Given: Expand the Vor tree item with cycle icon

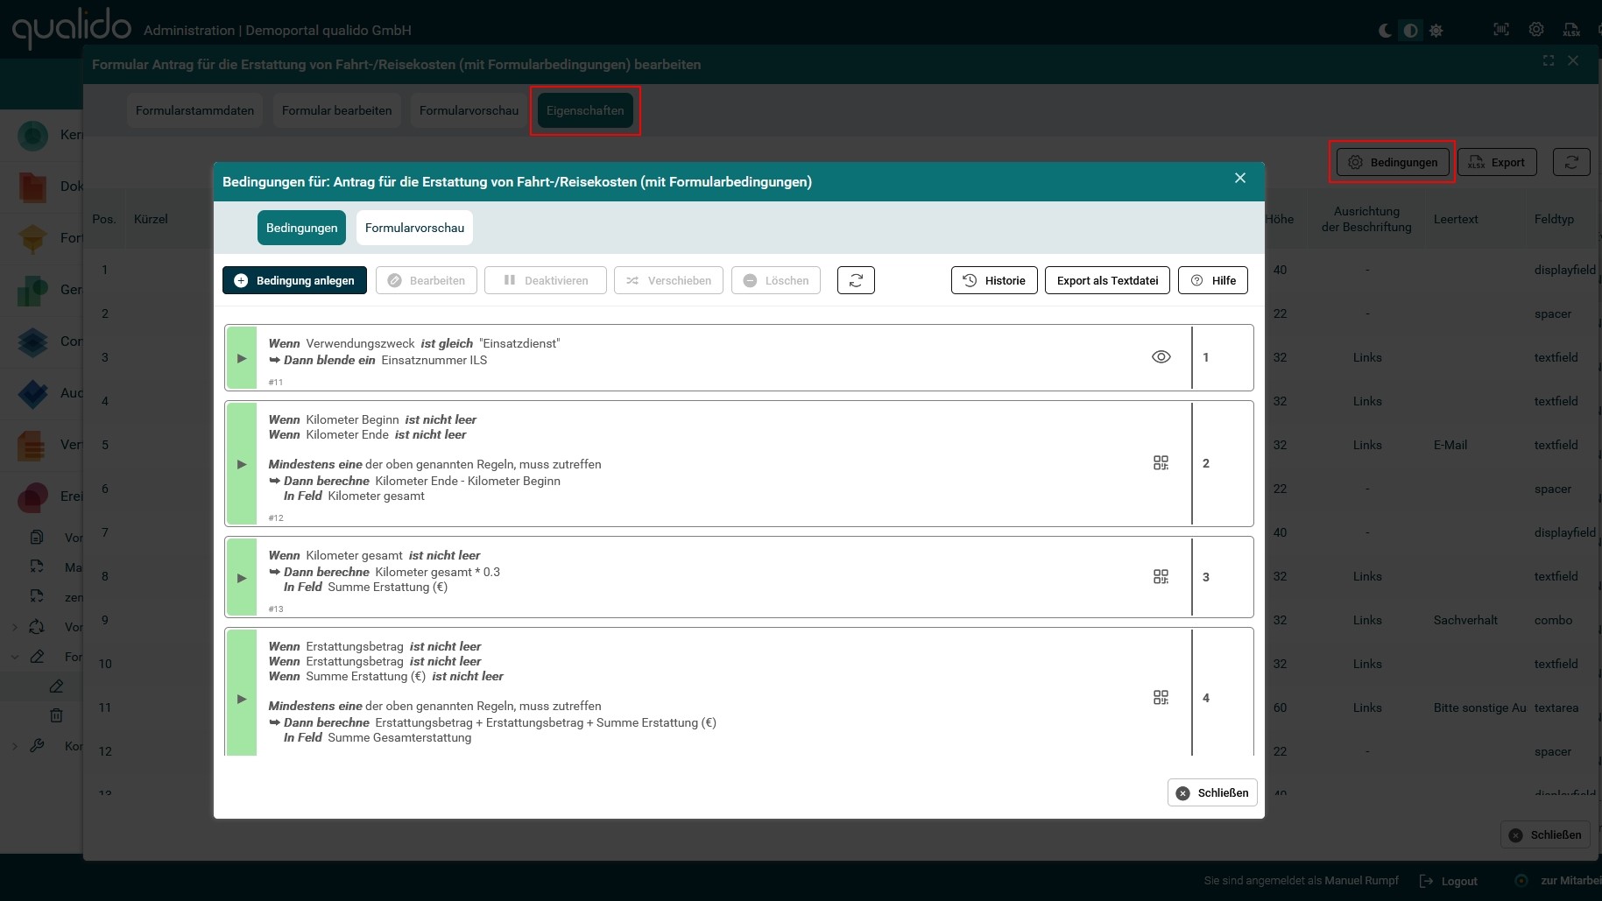Looking at the screenshot, I should (x=14, y=627).
